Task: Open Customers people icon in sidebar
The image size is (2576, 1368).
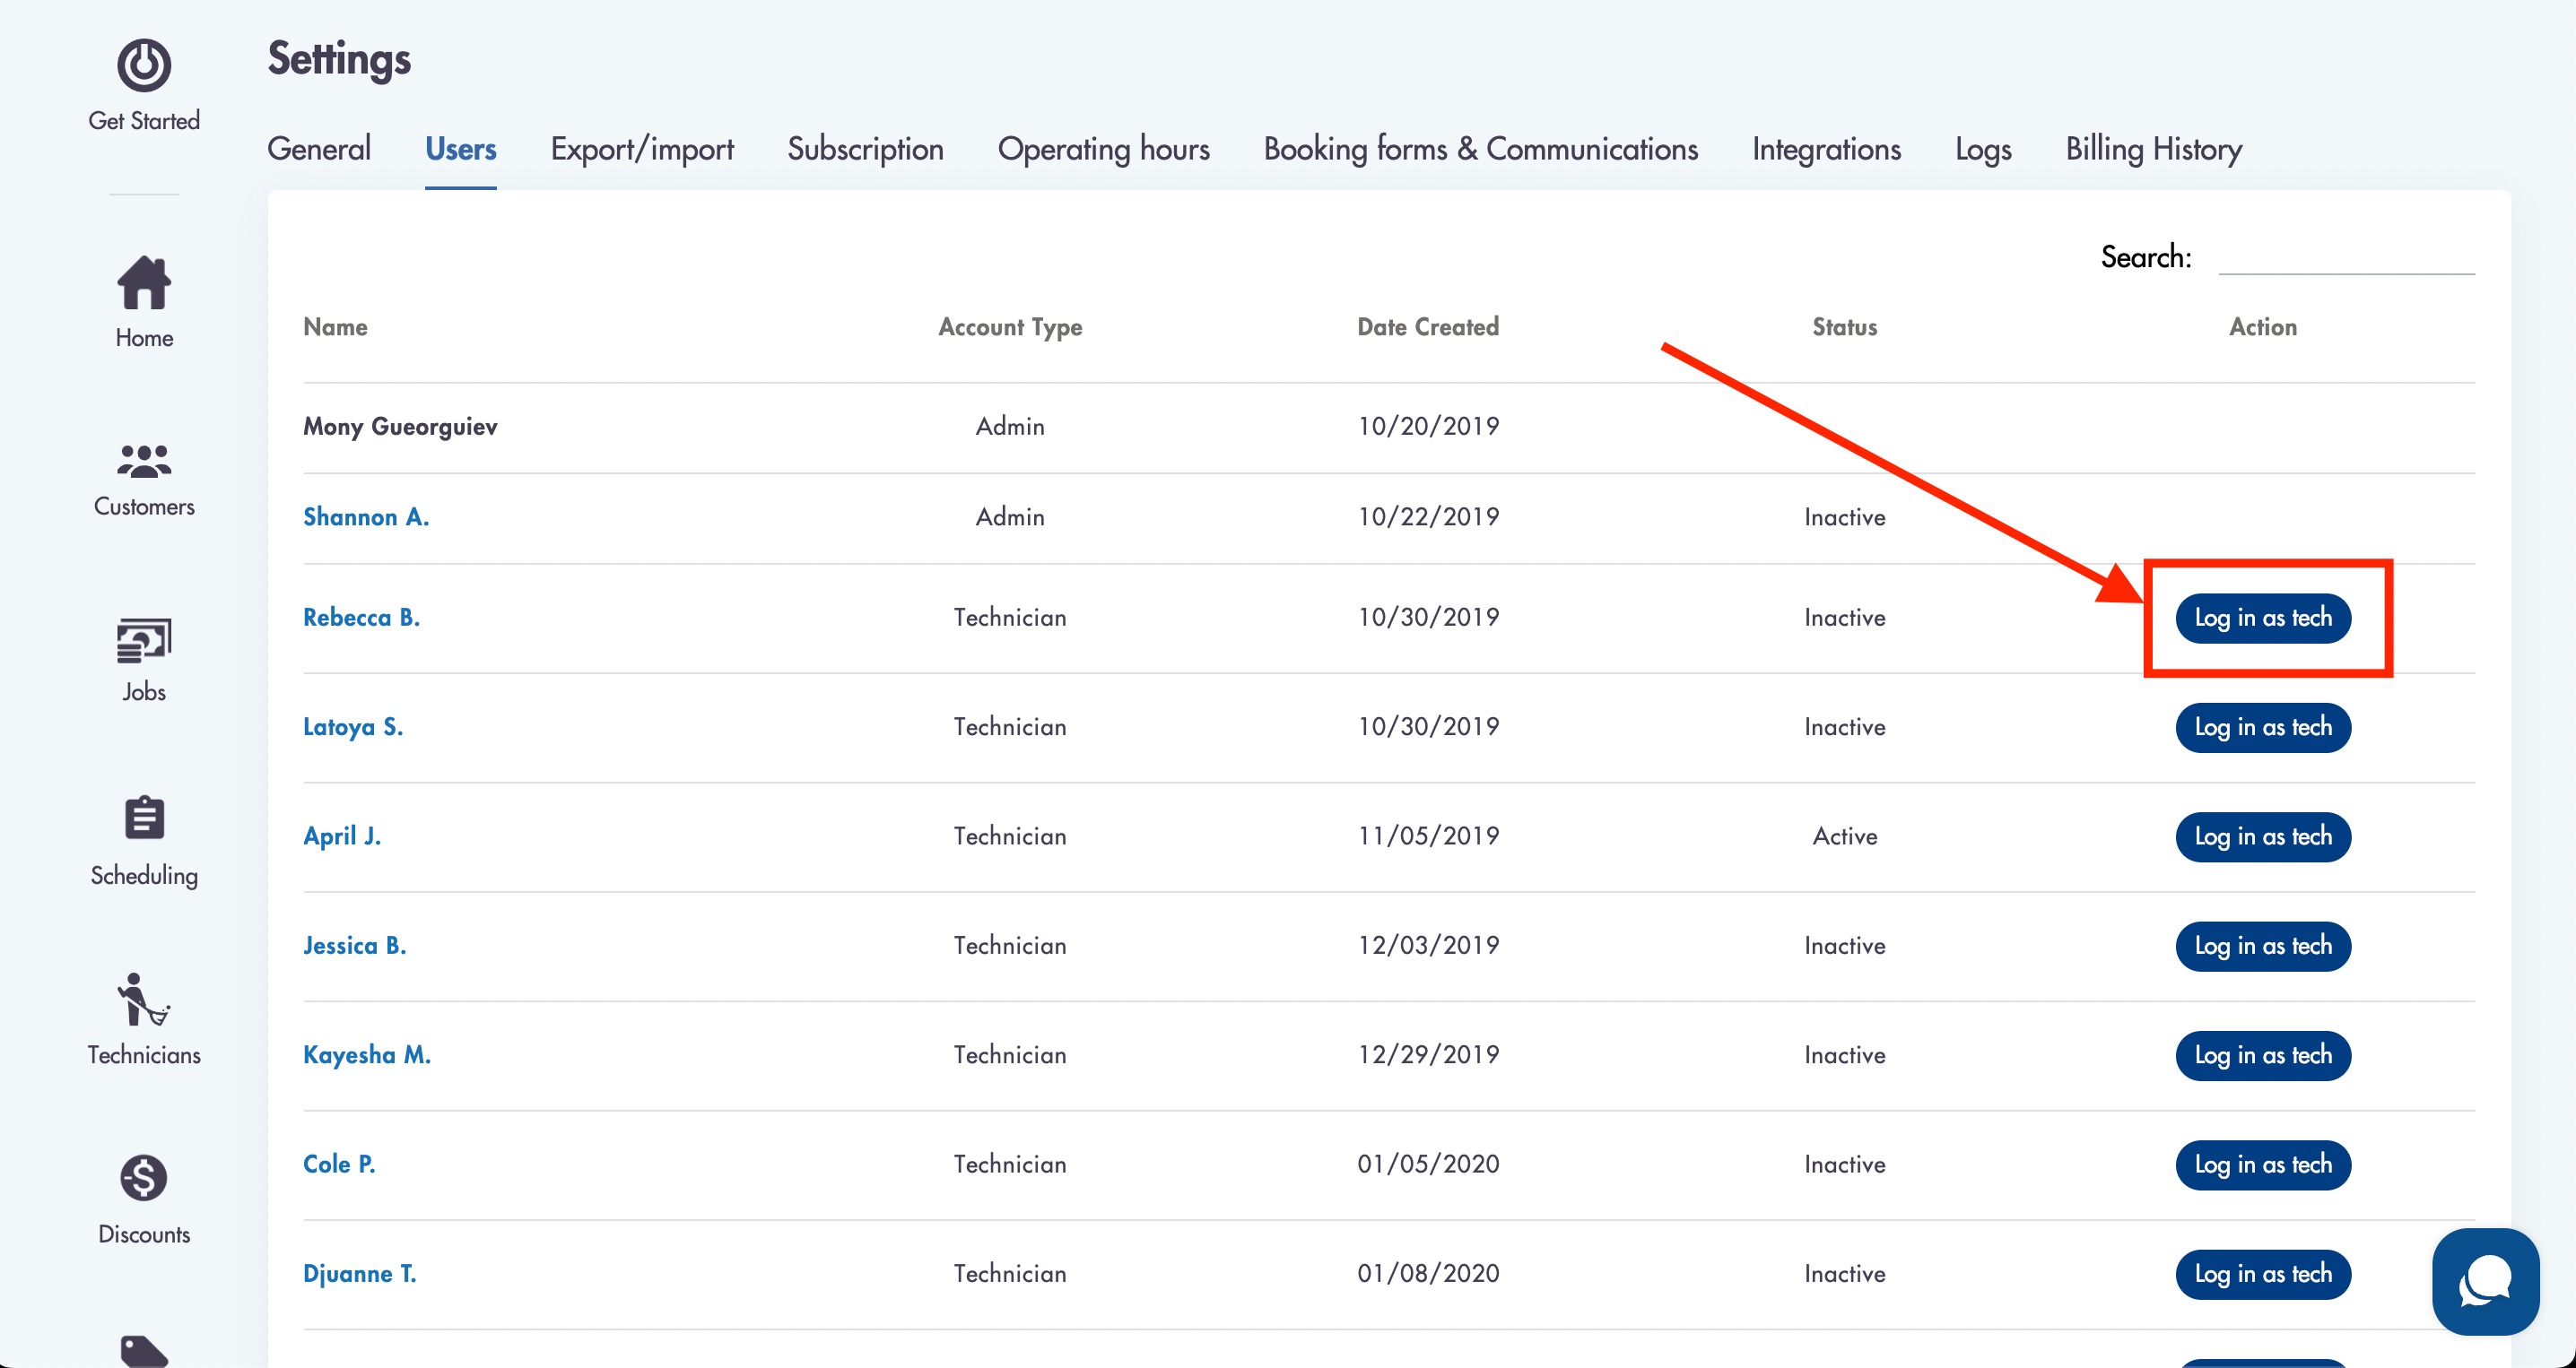Action: point(144,462)
